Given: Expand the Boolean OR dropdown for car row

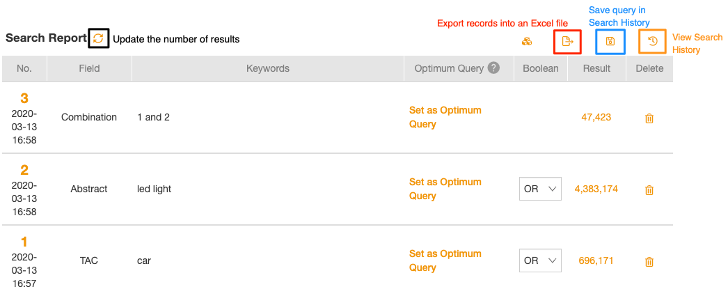Looking at the screenshot, I should tap(540, 260).
